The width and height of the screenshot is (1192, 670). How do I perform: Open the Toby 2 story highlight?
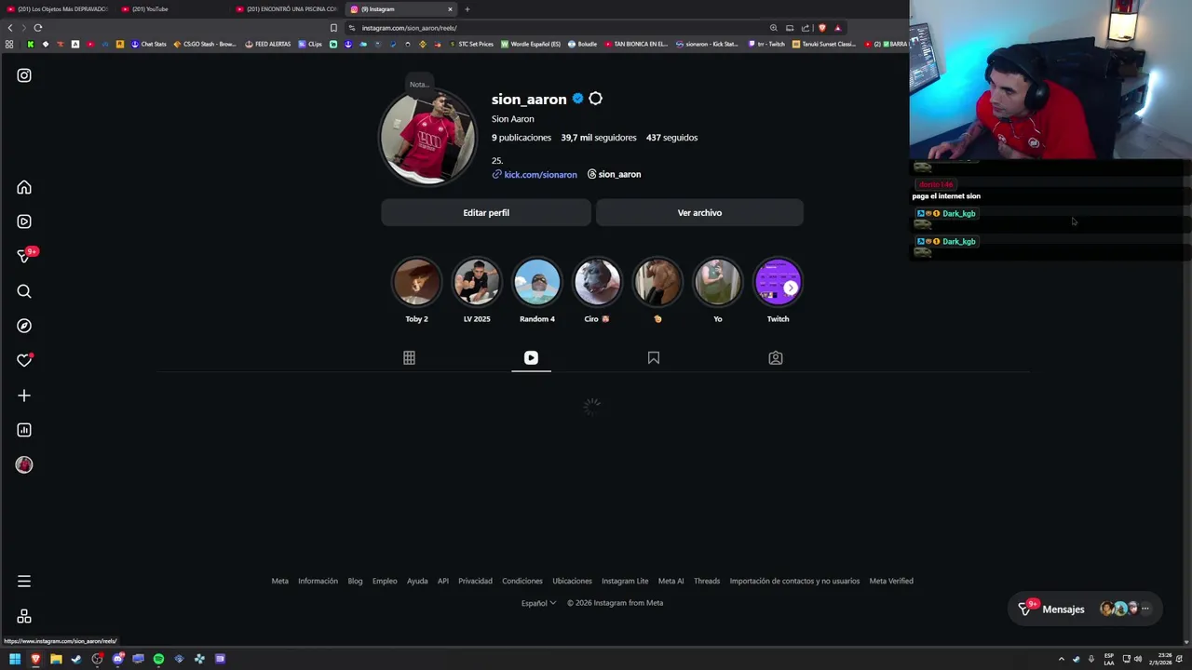(x=416, y=282)
